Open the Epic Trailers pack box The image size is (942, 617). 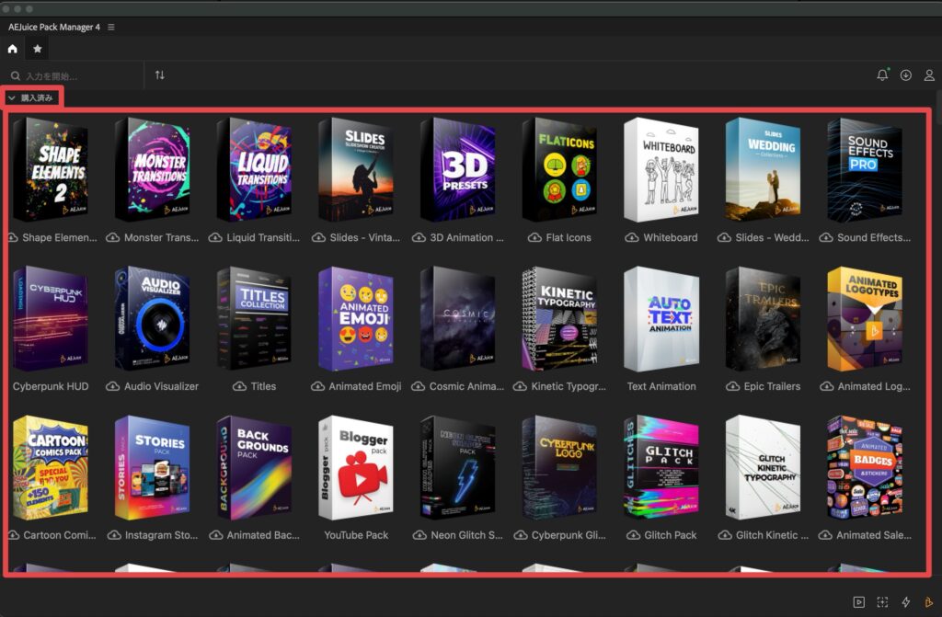pyautogui.click(x=764, y=318)
